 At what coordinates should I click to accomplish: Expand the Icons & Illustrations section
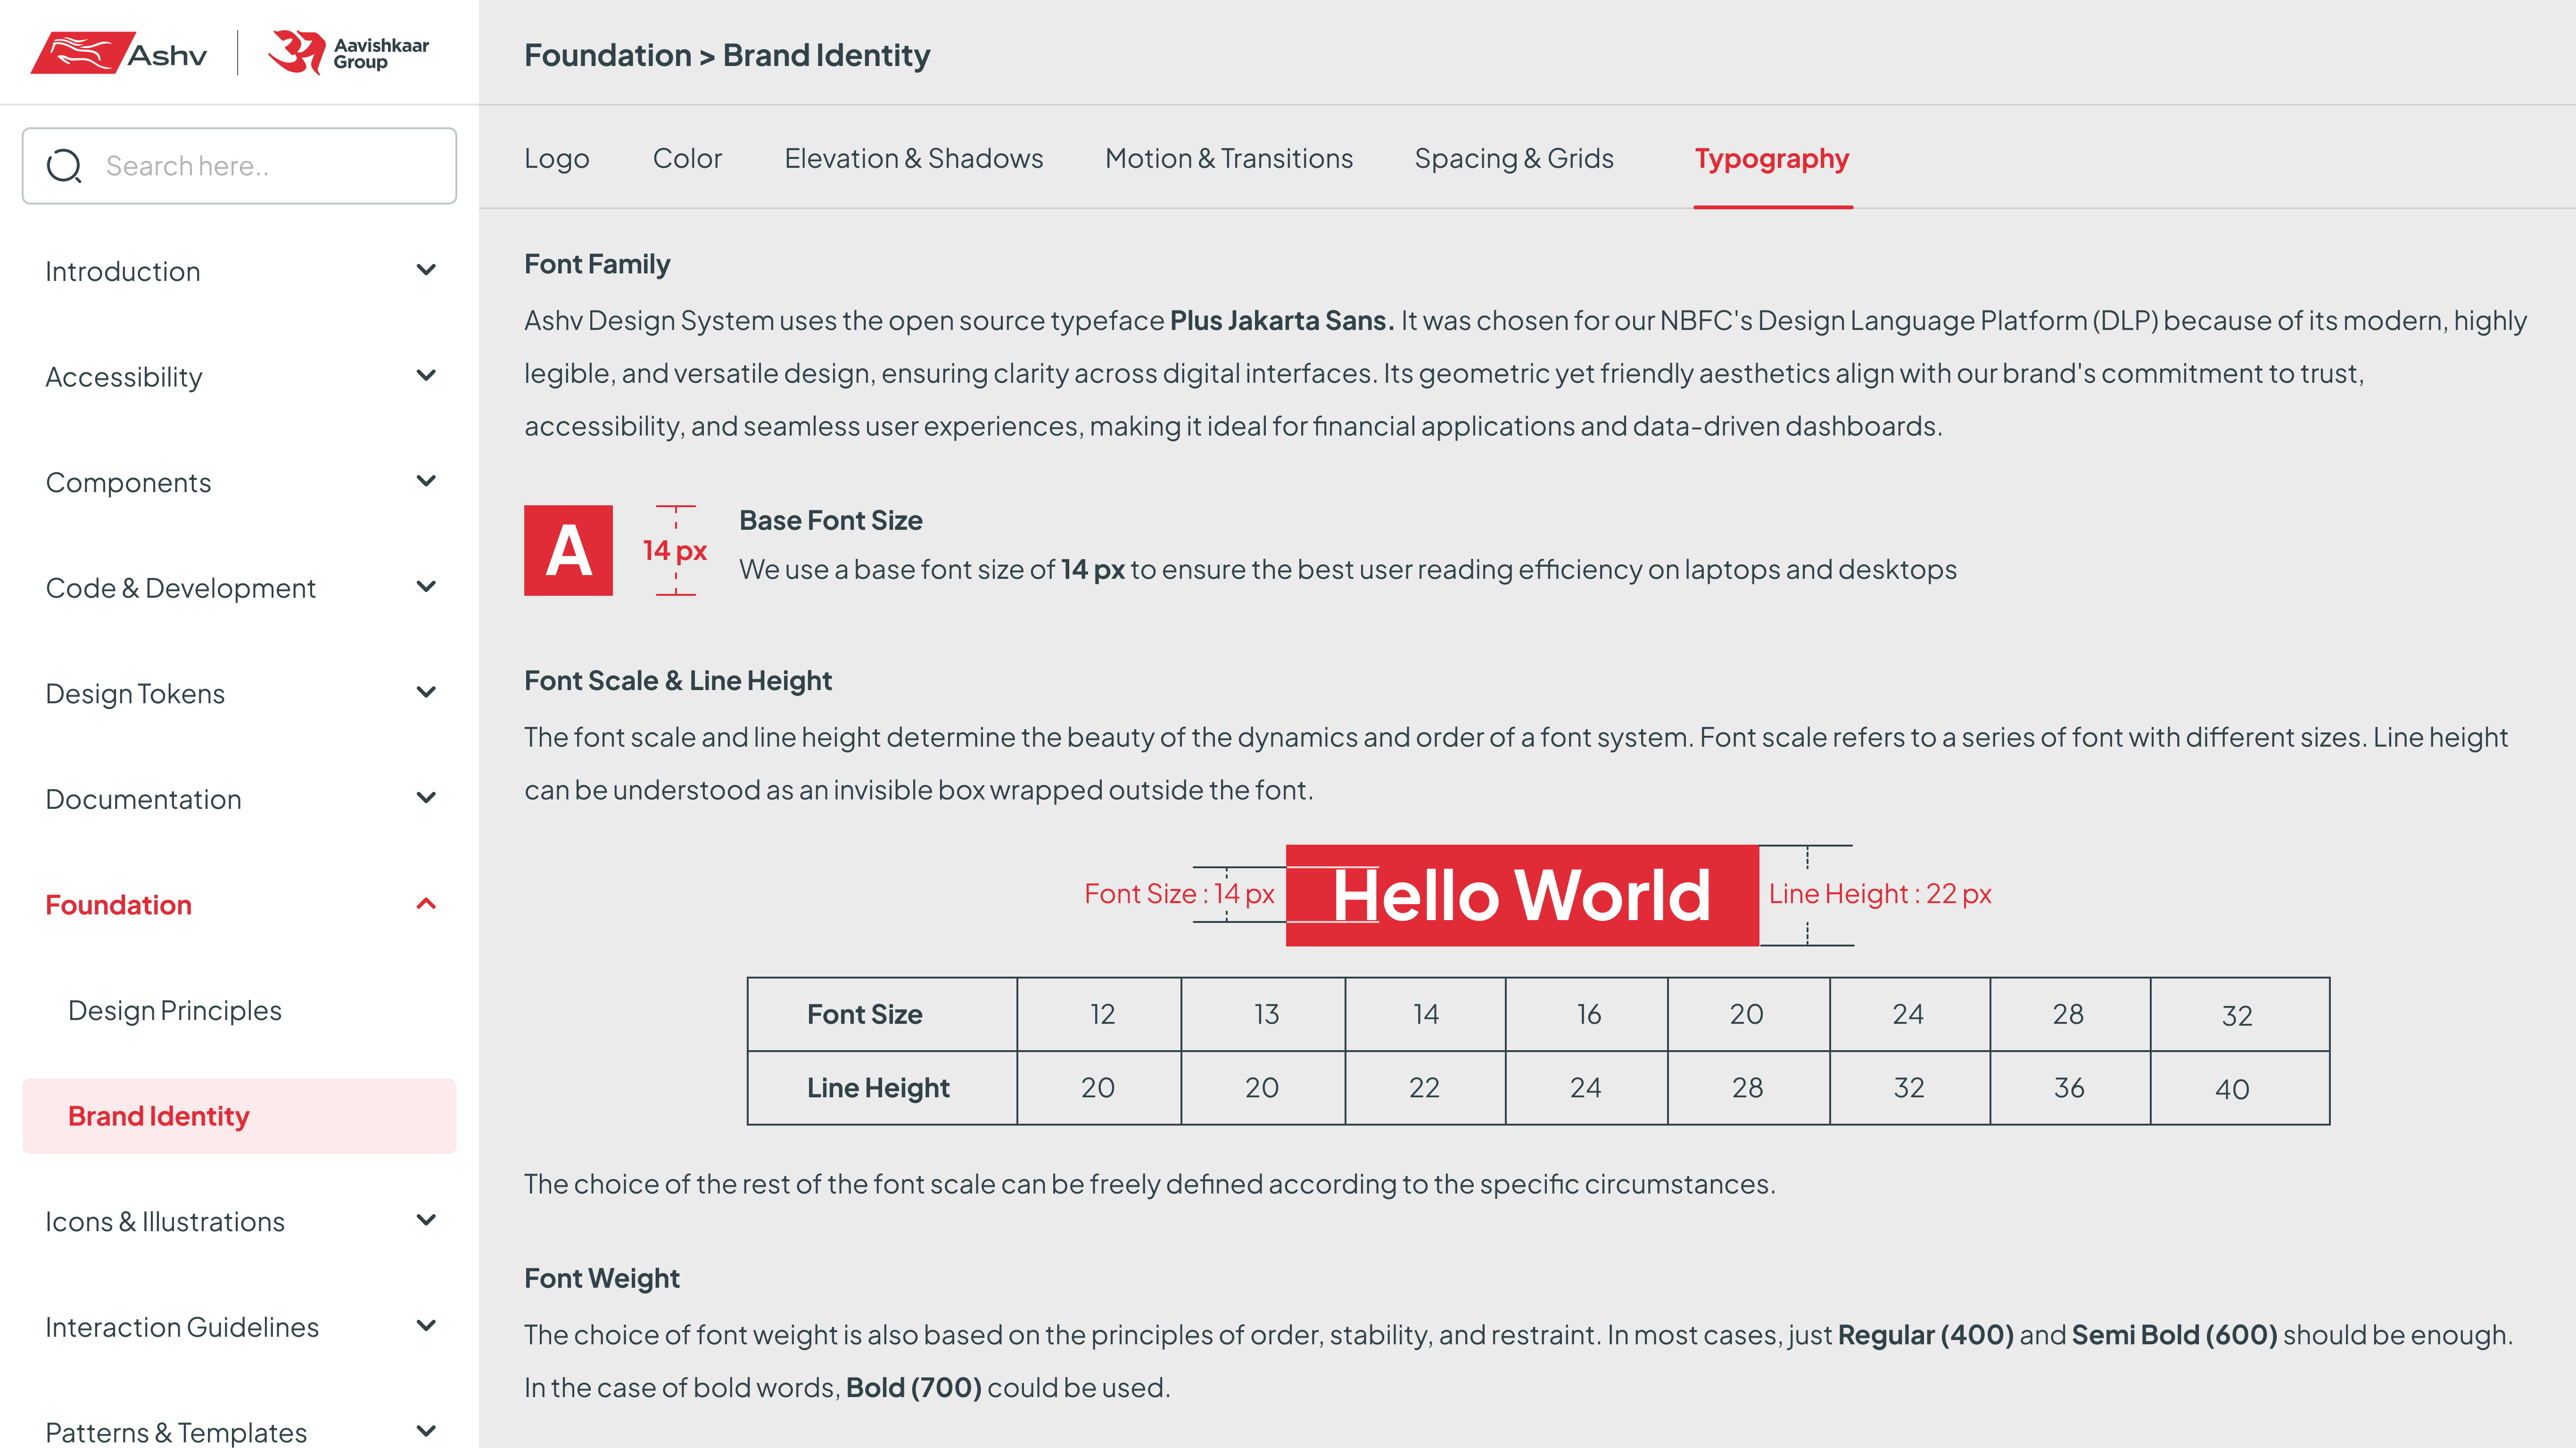[426, 1220]
